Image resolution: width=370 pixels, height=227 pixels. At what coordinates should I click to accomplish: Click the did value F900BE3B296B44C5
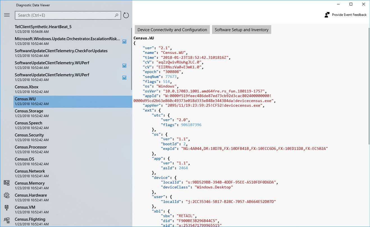click(x=197, y=221)
